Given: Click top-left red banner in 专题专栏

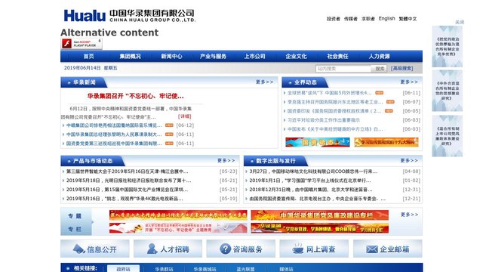Looking at the screenshot, I should tap(178, 215).
